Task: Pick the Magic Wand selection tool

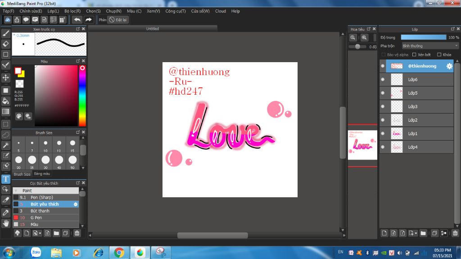Action: coord(6,145)
